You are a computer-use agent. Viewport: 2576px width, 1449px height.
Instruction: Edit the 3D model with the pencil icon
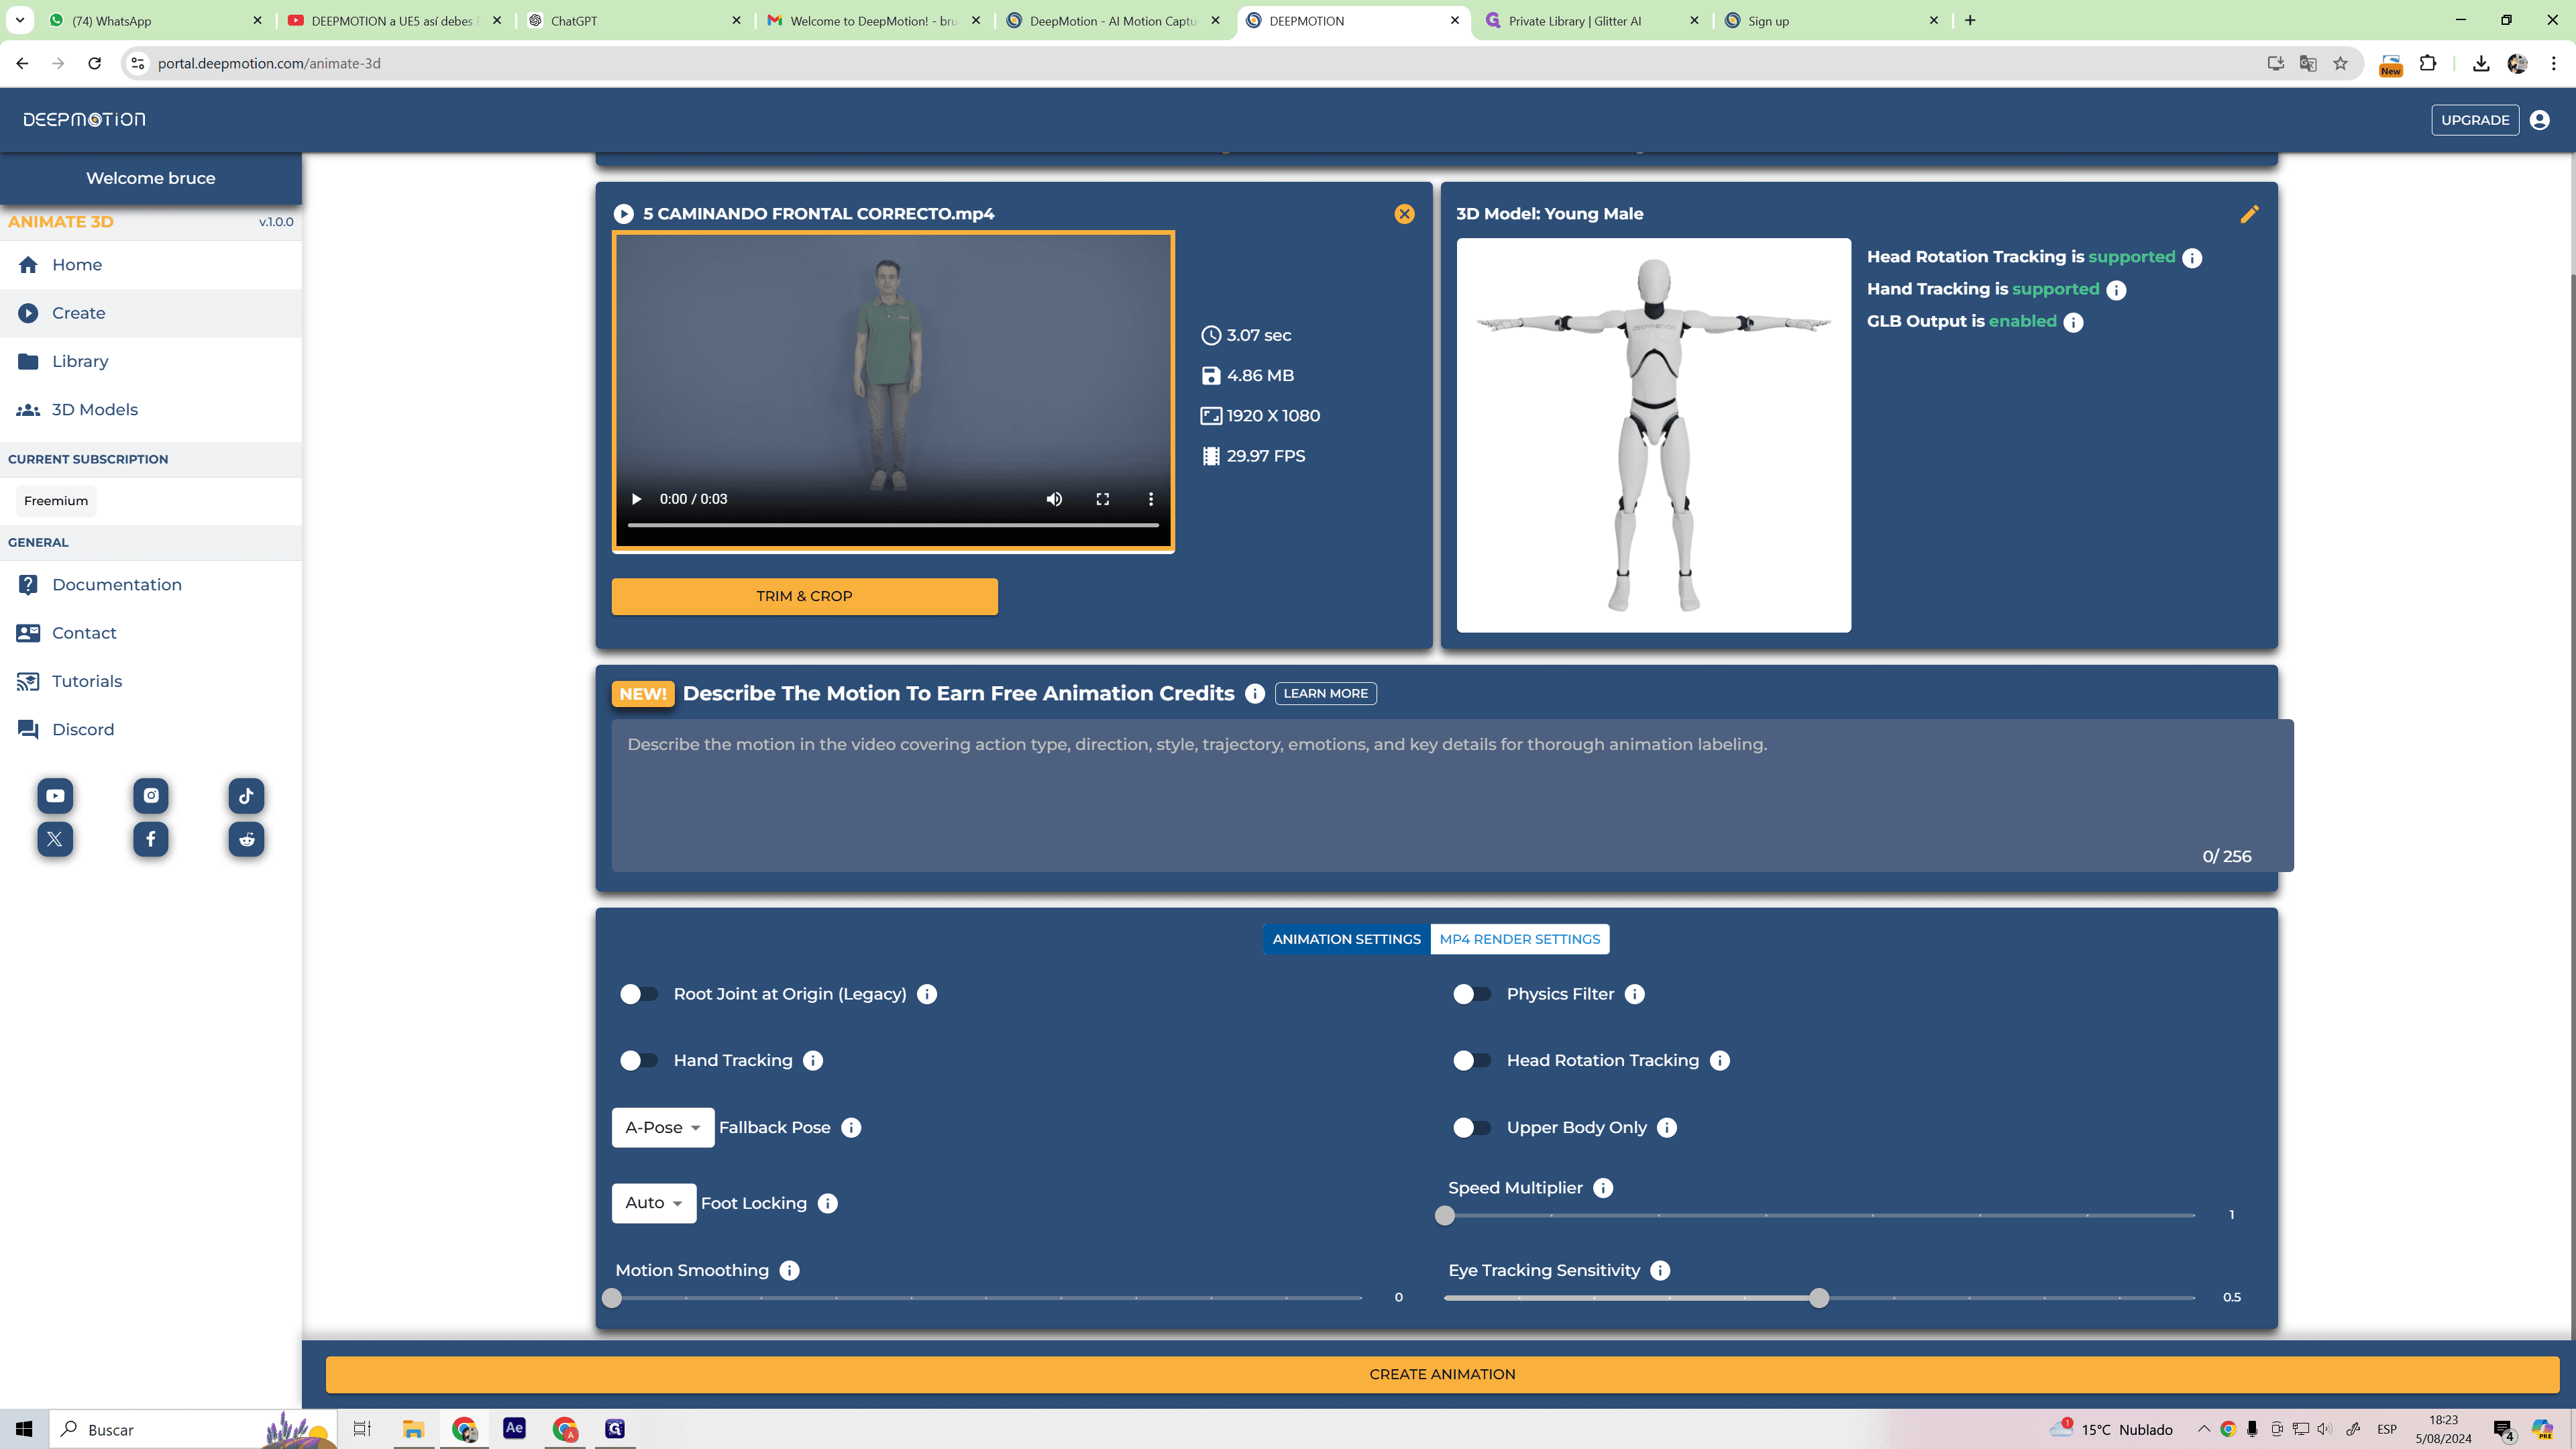(2249, 214)
